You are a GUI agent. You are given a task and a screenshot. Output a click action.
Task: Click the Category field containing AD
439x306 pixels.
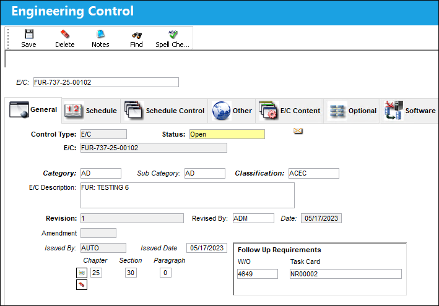(101, 173)
